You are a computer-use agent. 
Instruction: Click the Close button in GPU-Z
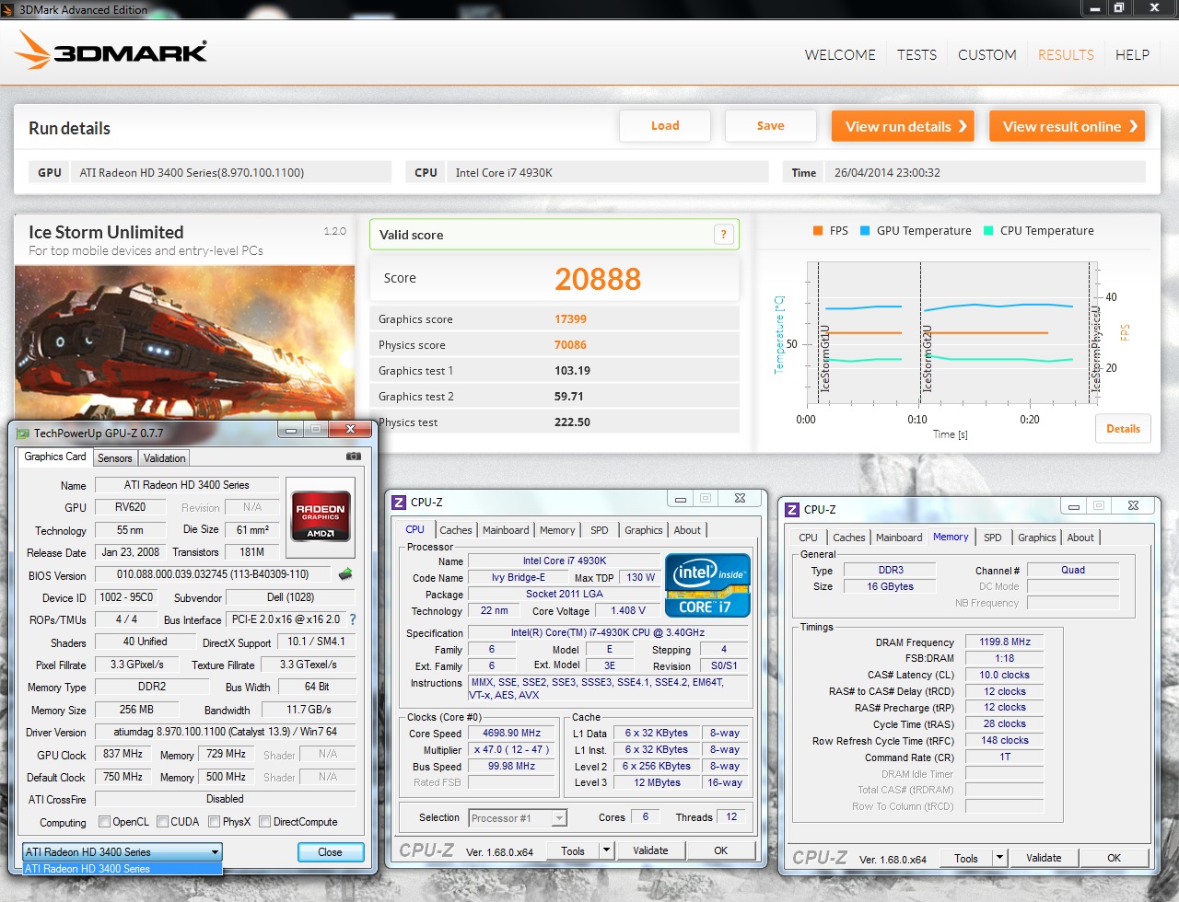331,852
